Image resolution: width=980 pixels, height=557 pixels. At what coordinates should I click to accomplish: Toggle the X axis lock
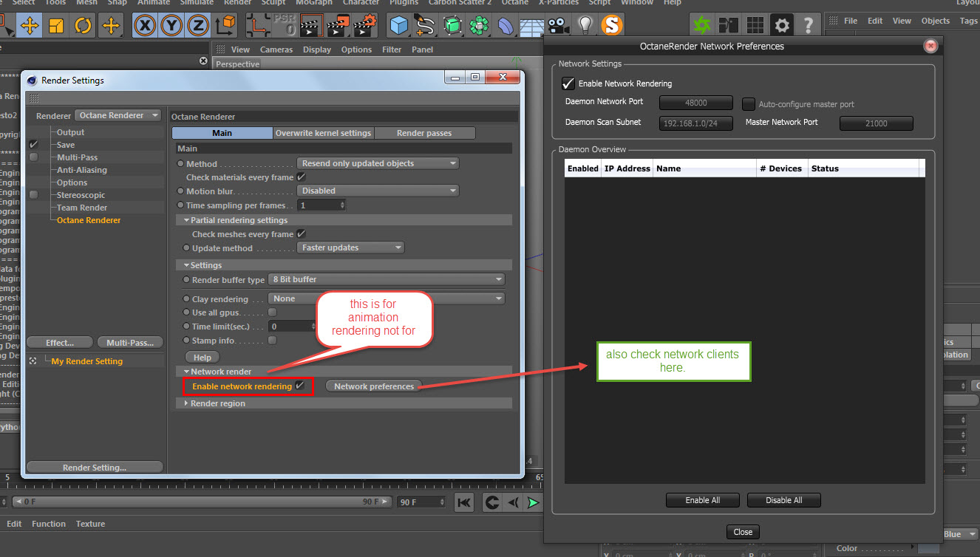point(146,27)
